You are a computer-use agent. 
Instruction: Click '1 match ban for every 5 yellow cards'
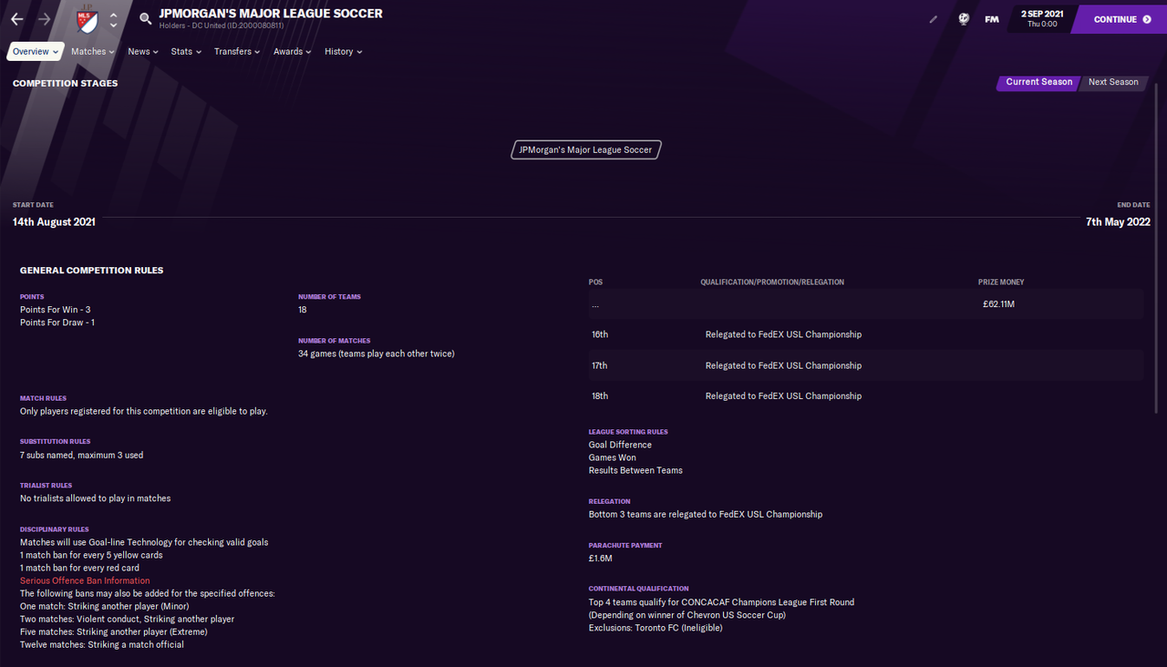pos(91,555)
